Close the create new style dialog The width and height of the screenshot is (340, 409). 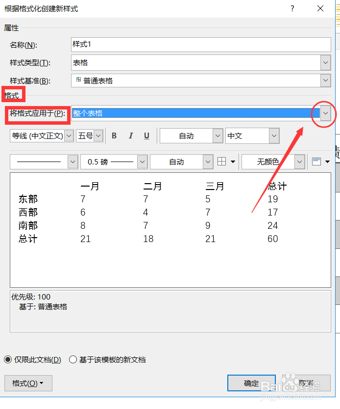click(320, 9)
